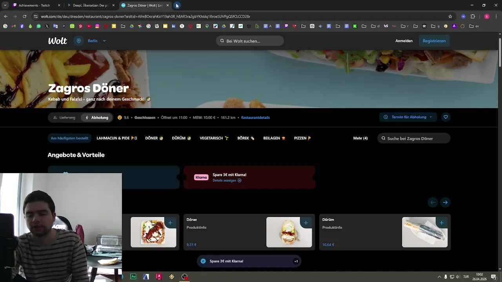Expand the Berlin location dropdown

pyautogui.click(x=104, y=41)
